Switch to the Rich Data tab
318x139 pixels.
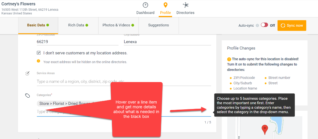(78, 25)
